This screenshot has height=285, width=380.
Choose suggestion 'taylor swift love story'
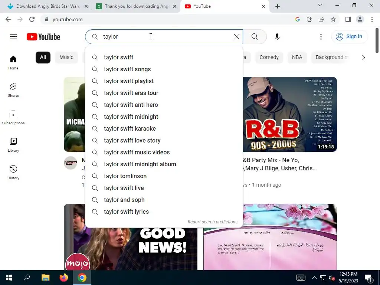pos(164,141)
